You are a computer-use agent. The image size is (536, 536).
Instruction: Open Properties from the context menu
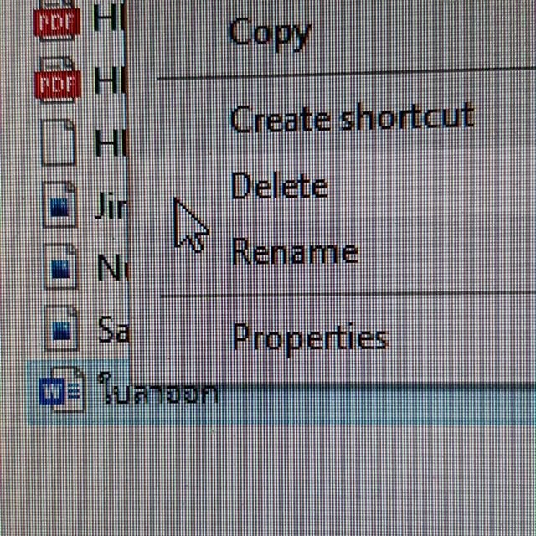pos(309,338)
